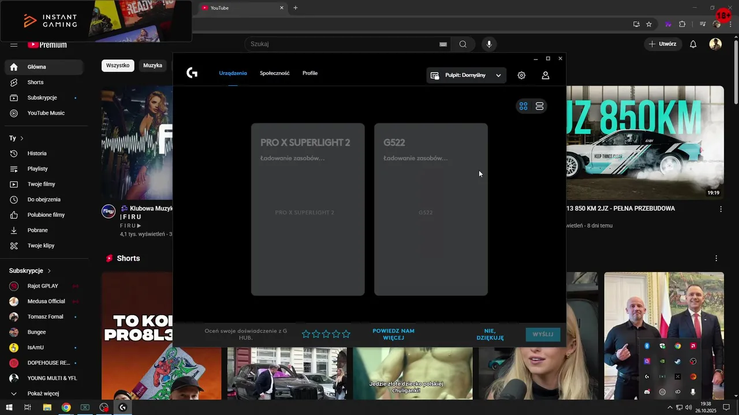The image size is (739, 415).
Task: Open G HUB account profile icon
Action: [545, 76]
